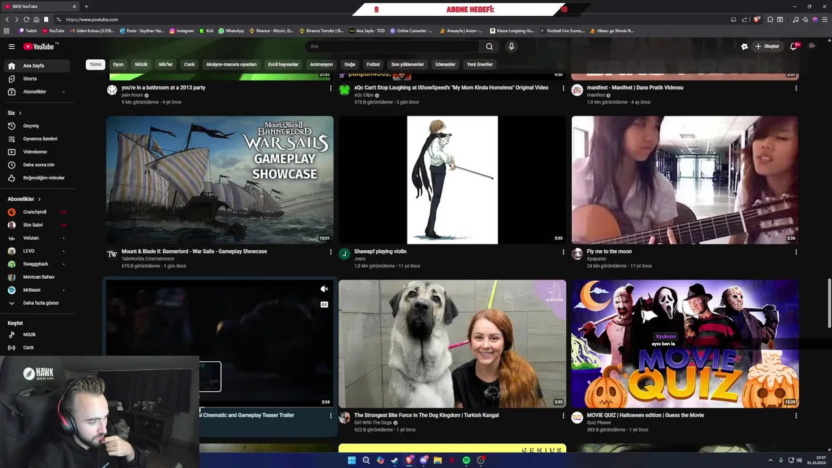Image resolution: width=832 pixels, height=468 pixels.
Task: Open options for Bannerlord War Sails video
Action: coord(331,252)
